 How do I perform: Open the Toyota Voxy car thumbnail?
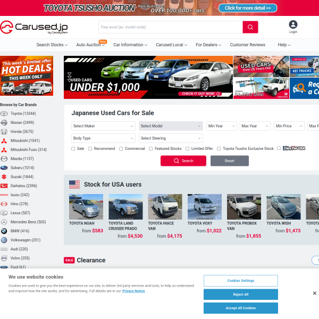pos(205,207)
